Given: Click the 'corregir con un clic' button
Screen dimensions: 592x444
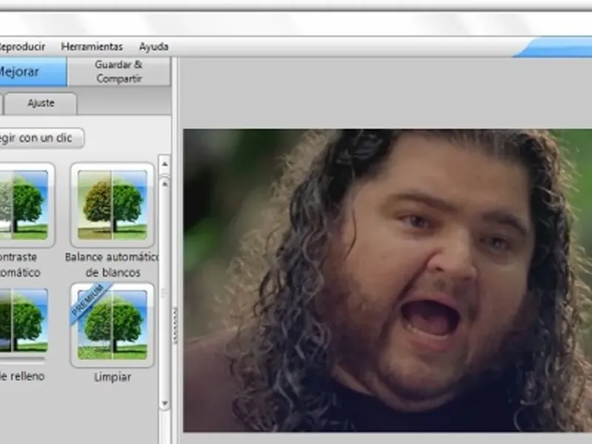Looking at the screenshot, I should pos(41,138).
